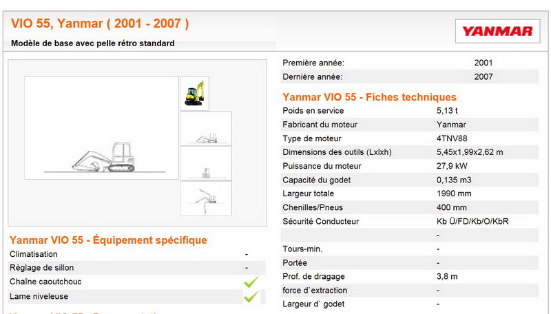Click the VIO 55, Yanmar page title

tap(100, 23)
